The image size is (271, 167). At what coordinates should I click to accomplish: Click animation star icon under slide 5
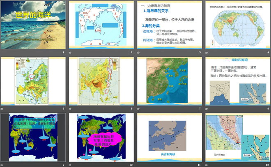point(2,109)
